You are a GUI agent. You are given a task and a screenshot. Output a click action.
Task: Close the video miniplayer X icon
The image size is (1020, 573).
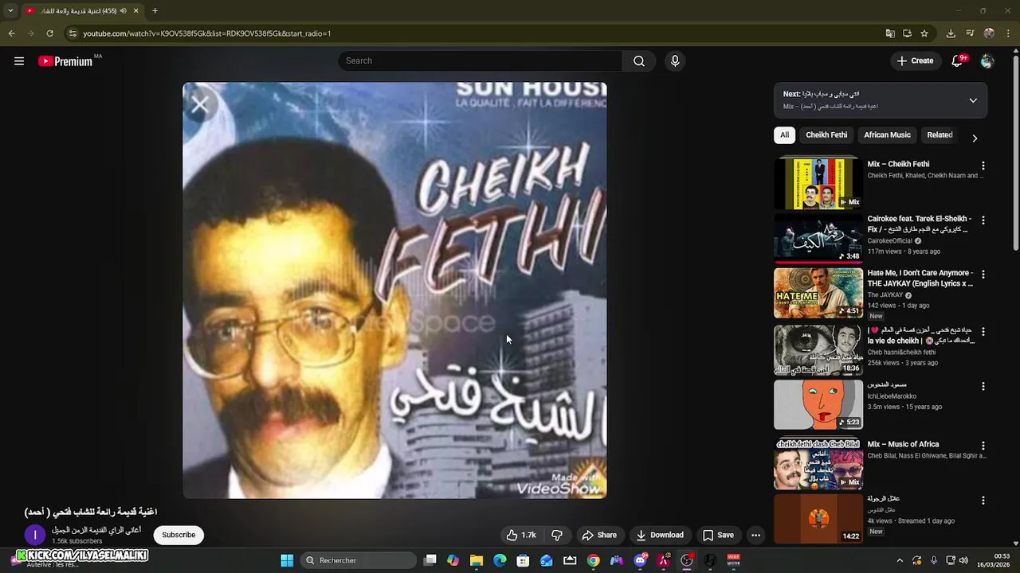pyautogui.click(x=200, y=103)
